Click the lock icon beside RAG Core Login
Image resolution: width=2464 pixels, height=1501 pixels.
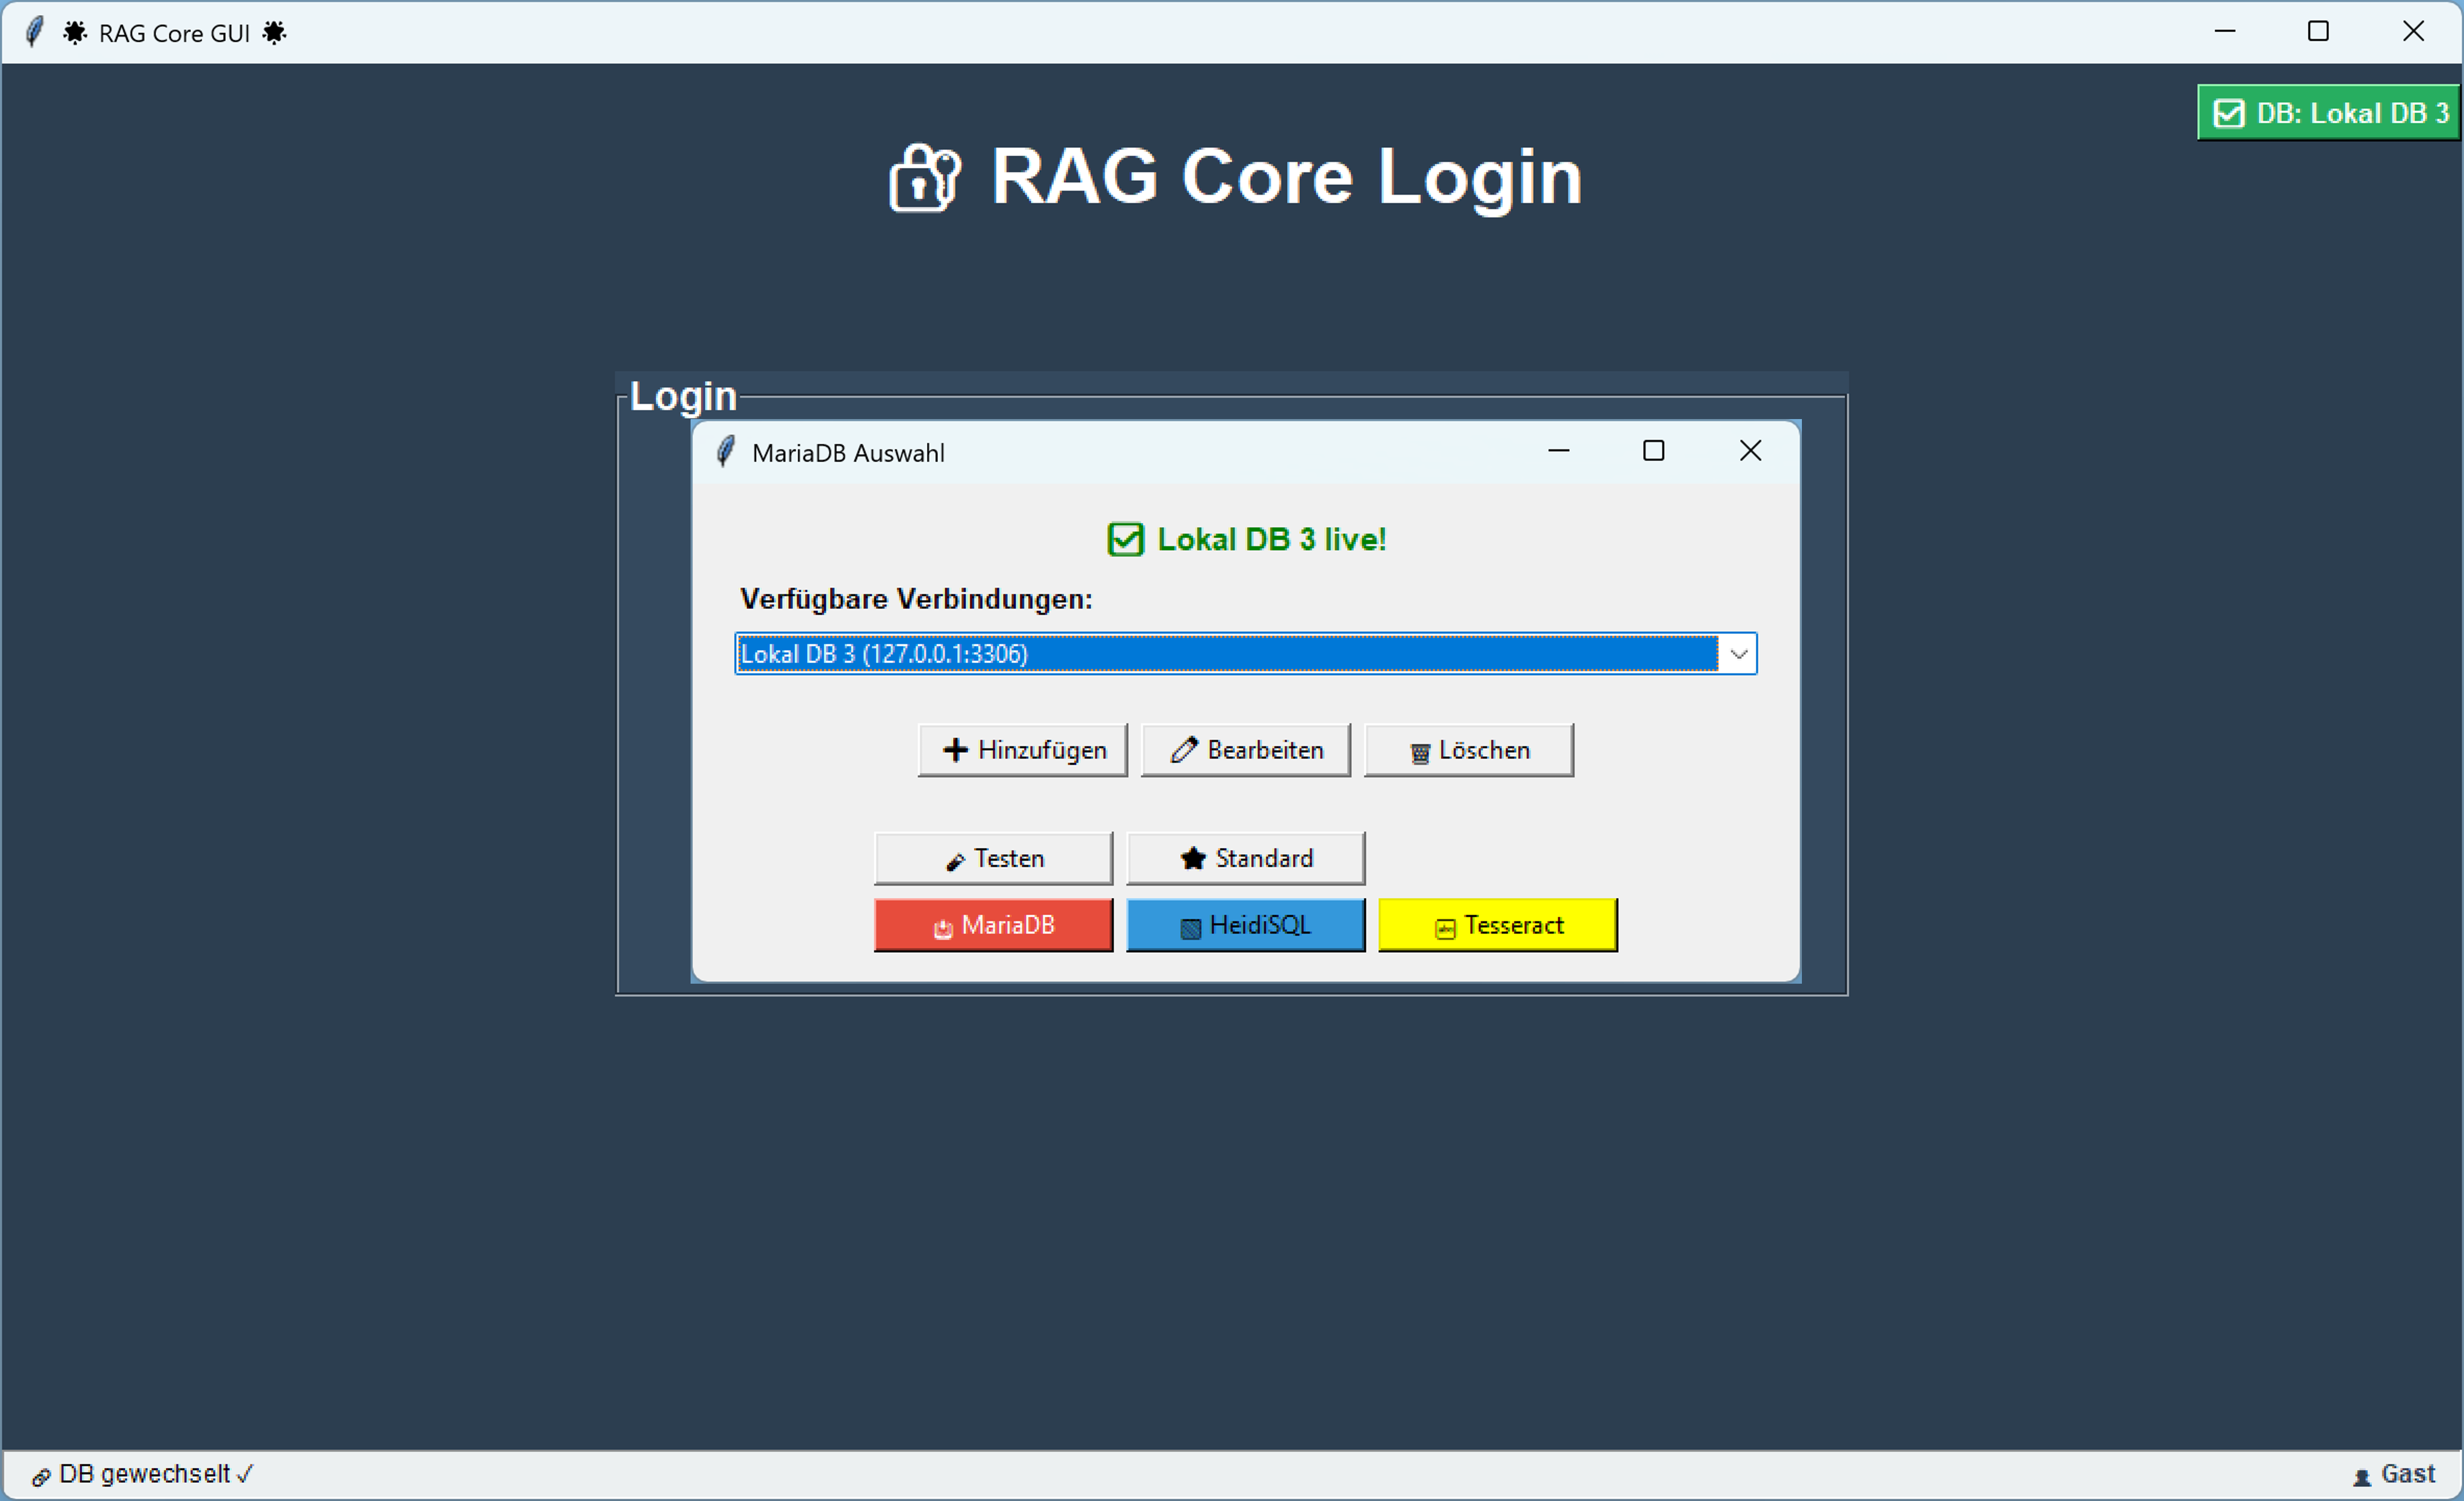[924, 178]
